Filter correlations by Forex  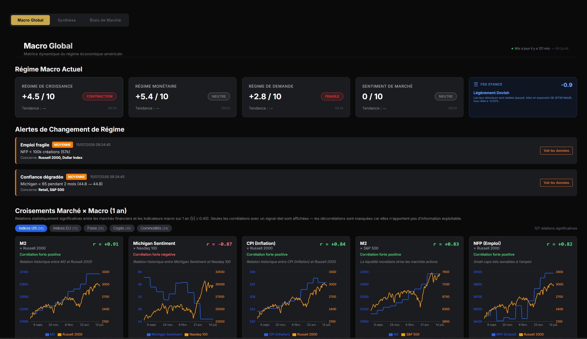95,228
